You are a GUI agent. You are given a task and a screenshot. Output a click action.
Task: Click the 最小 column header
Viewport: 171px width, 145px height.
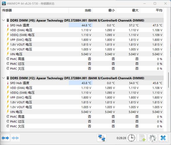[x=104, y=10]
